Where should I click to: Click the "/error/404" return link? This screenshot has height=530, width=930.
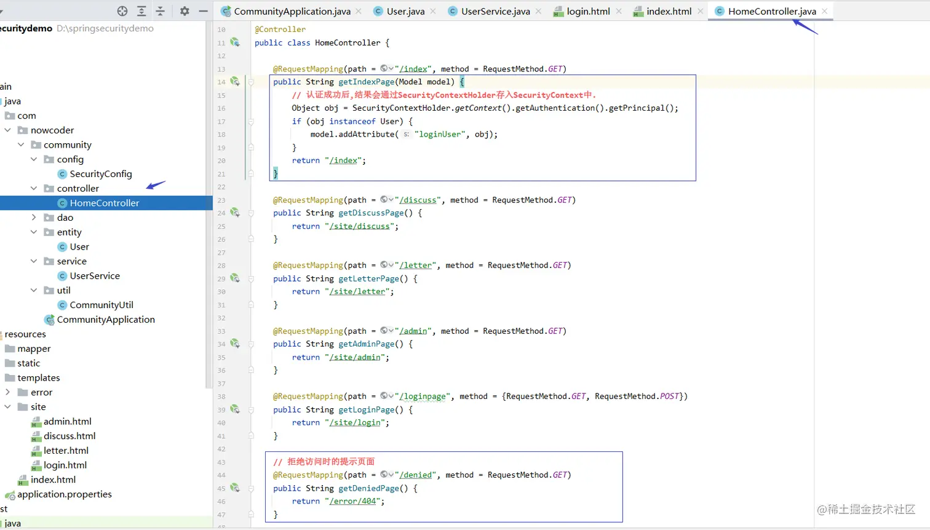click(x=352, y=501)
